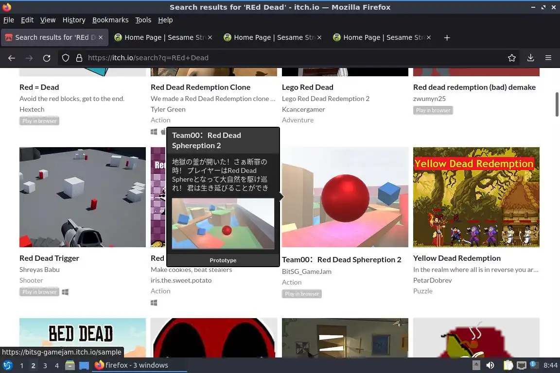Open 'Yellow Dead Redemption' game title
Image resolution: width=560 pixels, height=373 pixels.
(457, 258)
